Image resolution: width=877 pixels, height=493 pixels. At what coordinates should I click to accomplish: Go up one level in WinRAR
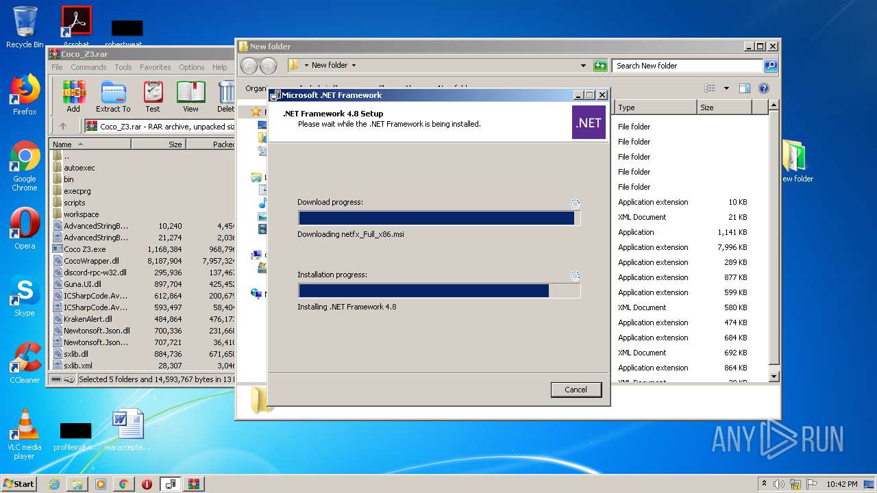63,126
